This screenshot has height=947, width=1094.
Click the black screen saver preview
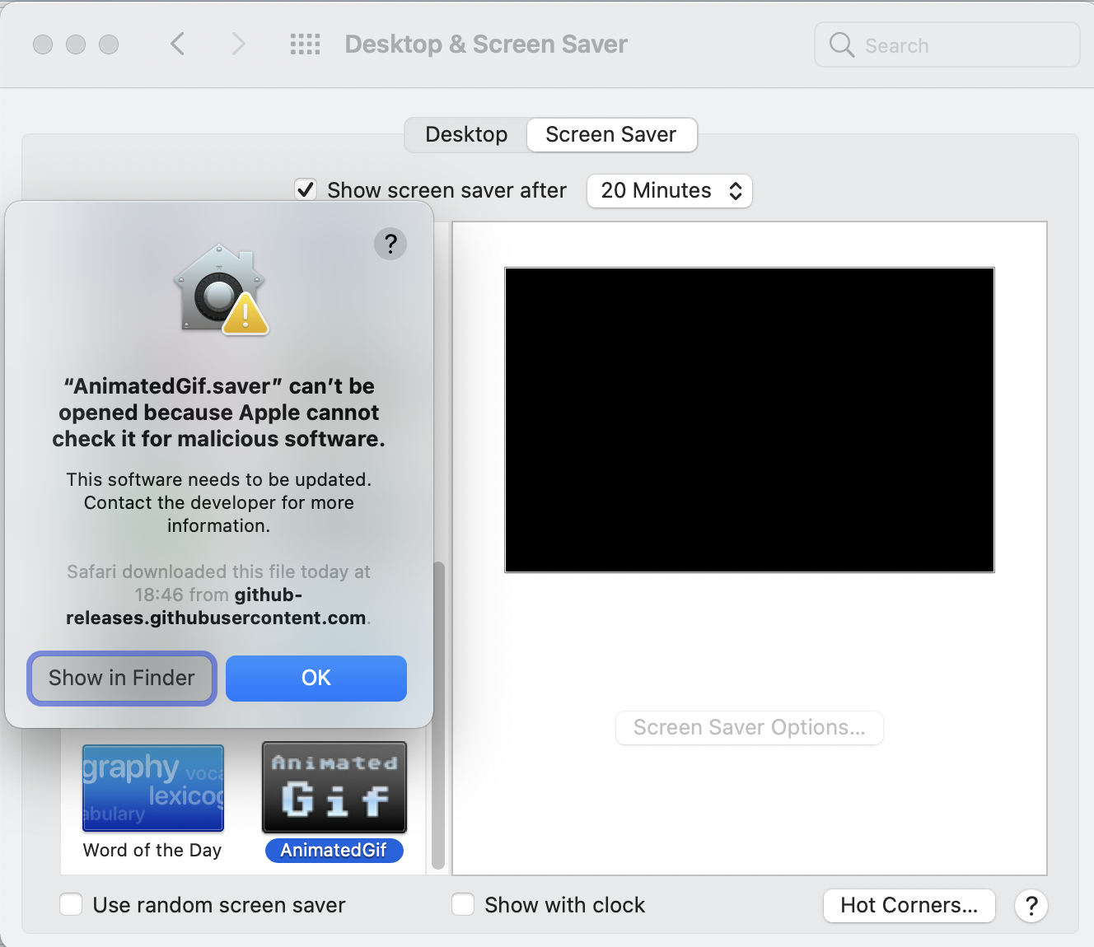click(750, 420)
